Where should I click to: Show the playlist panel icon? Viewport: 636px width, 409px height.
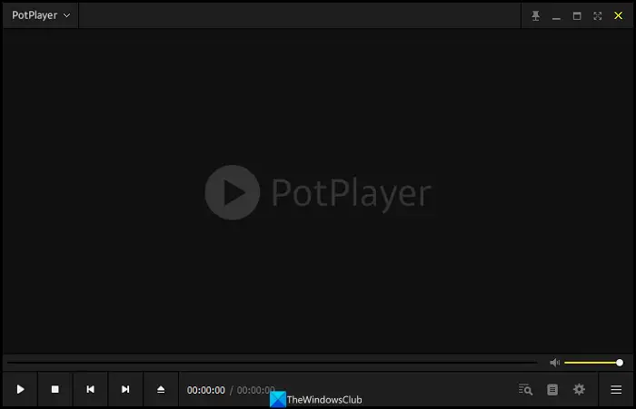552,390
